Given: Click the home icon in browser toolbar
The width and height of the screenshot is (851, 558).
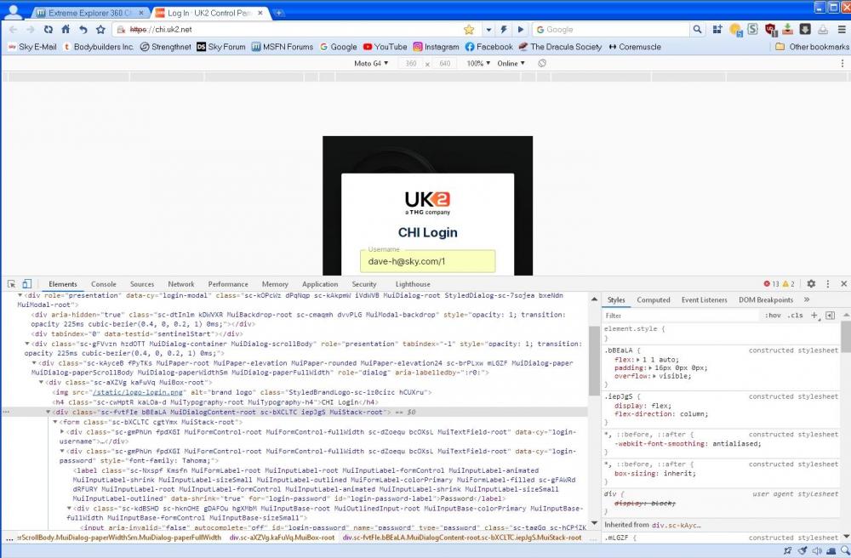Looking at the screenshot, I should click(x=66, y=30).
